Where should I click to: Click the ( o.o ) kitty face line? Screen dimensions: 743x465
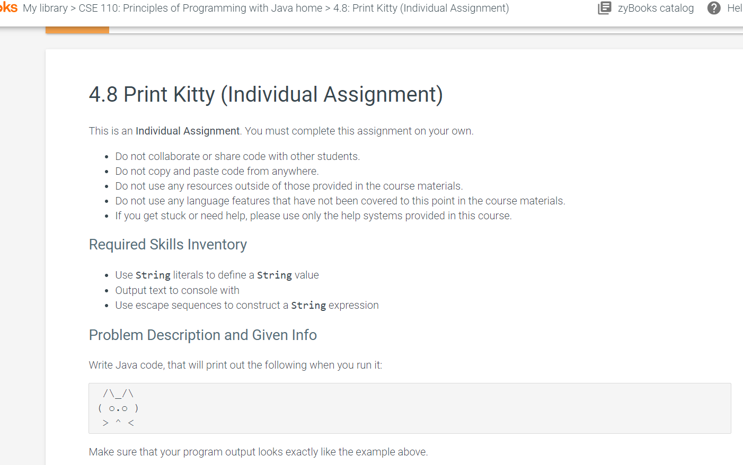[118, 408]
